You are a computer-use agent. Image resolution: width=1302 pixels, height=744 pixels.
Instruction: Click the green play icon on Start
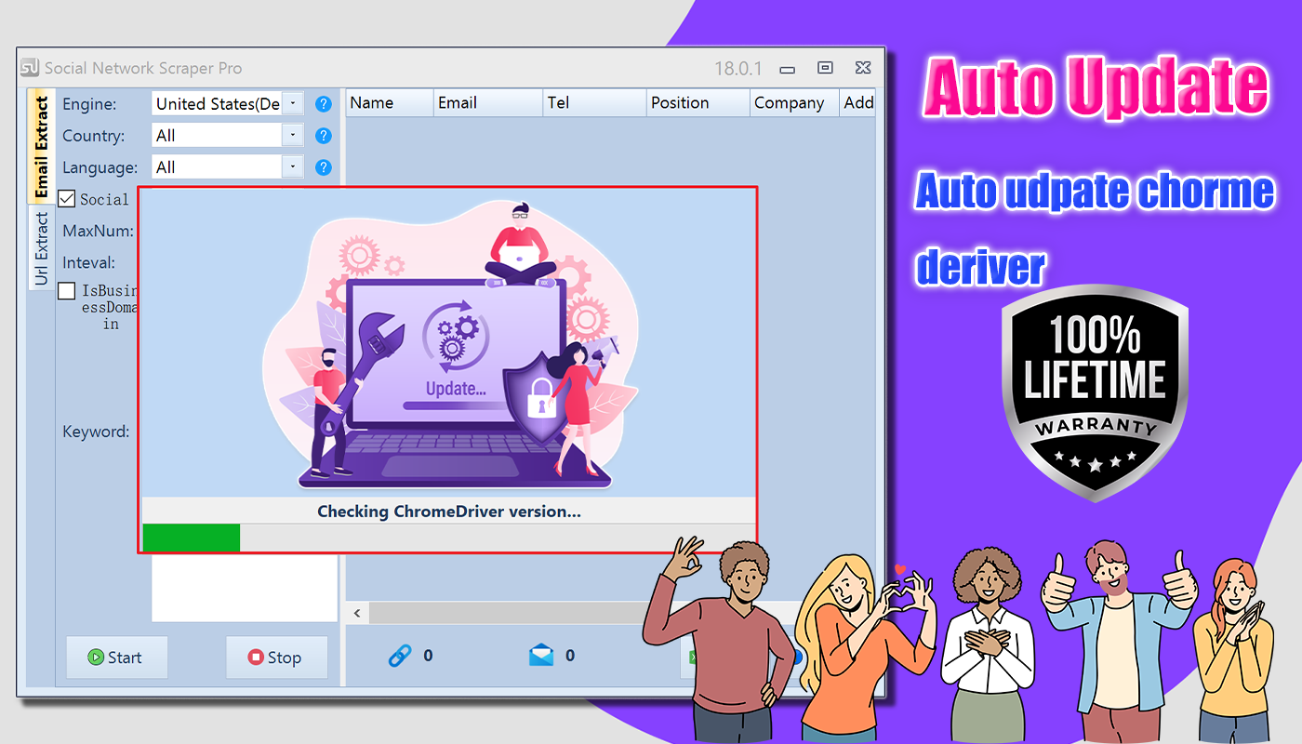95,658
